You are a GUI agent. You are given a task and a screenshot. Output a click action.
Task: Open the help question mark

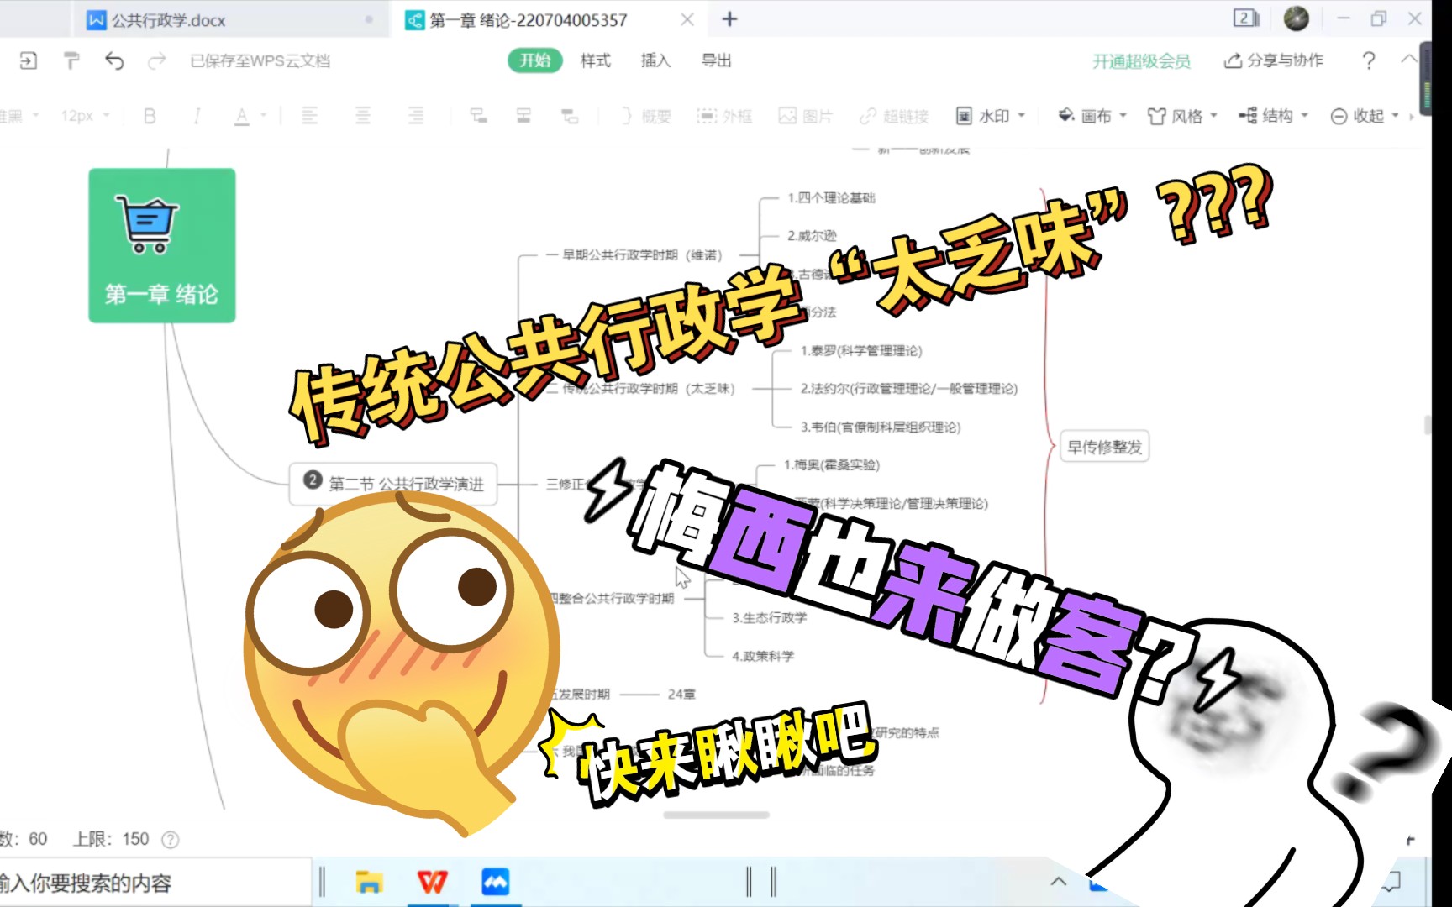1369,60
